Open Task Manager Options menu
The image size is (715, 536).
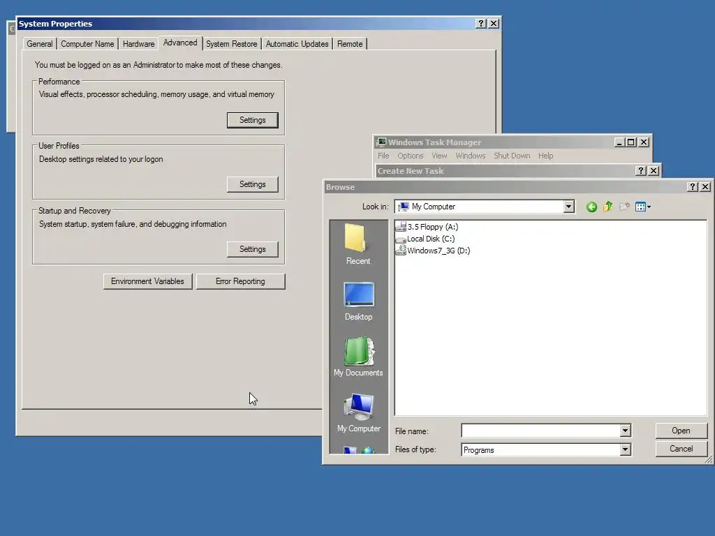coord(411,156)
